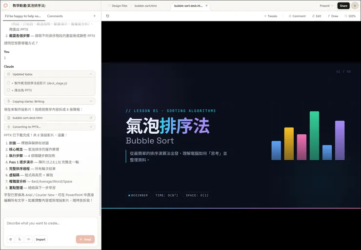This screenshot has width=361, height=250.
Task: Click the slide progress bar under the slide
Action: [x=231, y=208]
